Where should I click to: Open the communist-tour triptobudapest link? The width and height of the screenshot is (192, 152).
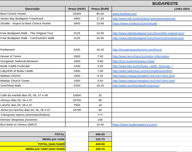pyautogui.click(x=148, y=38)
